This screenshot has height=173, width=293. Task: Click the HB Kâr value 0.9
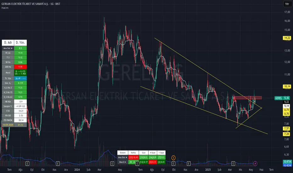(x=20, y=102)
